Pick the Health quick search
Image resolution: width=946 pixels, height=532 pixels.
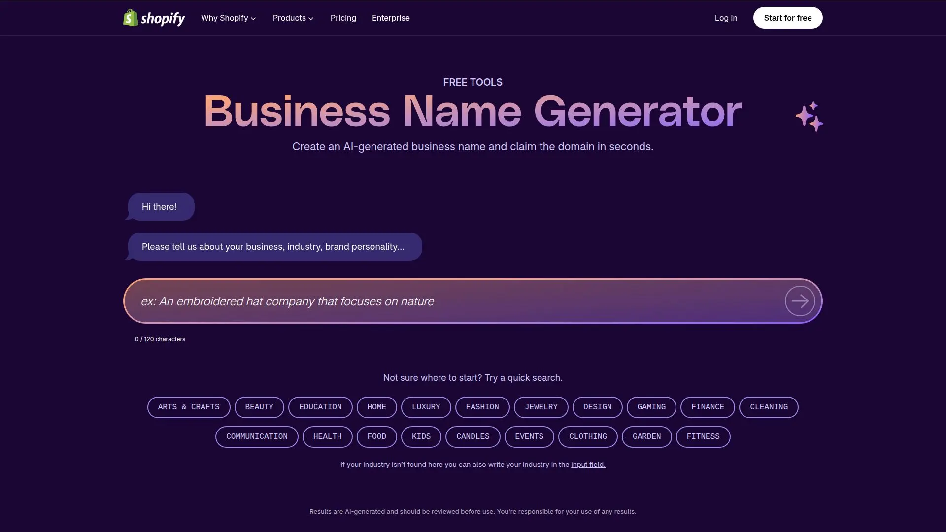click(x=328, y=436)
